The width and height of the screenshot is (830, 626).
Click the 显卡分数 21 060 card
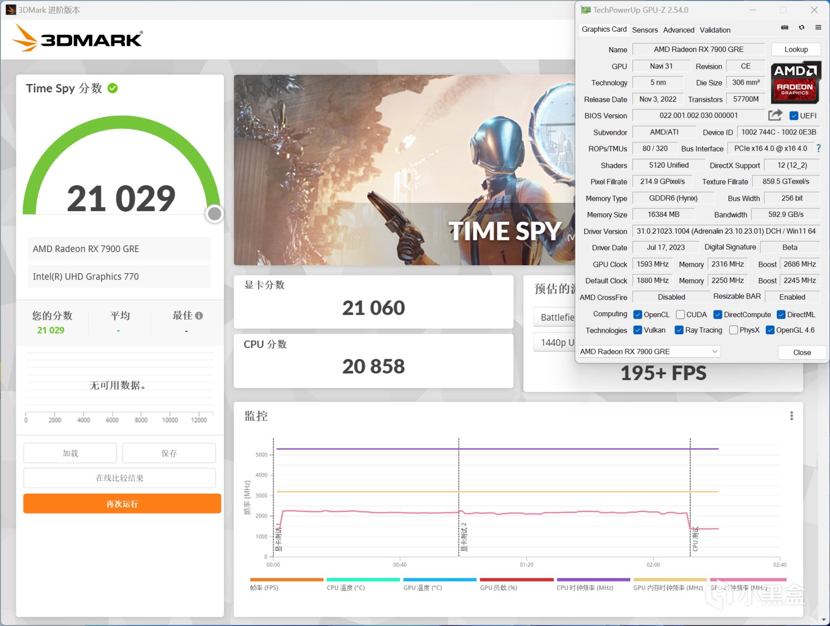[x=373, y=302]
